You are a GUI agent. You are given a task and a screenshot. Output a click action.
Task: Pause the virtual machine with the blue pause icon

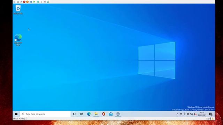pyautogui.click(x=31, y=2)
